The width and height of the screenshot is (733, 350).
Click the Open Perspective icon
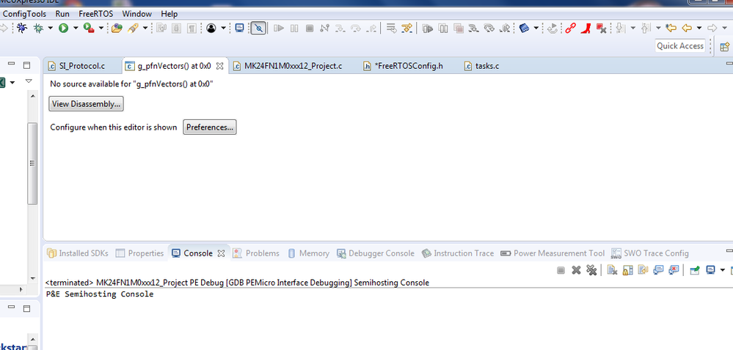[x=725, y=46]
